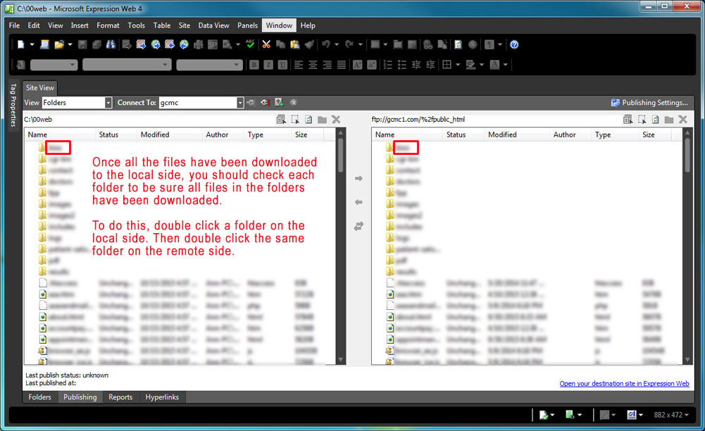Open the Data View menu

pos(213,25)
